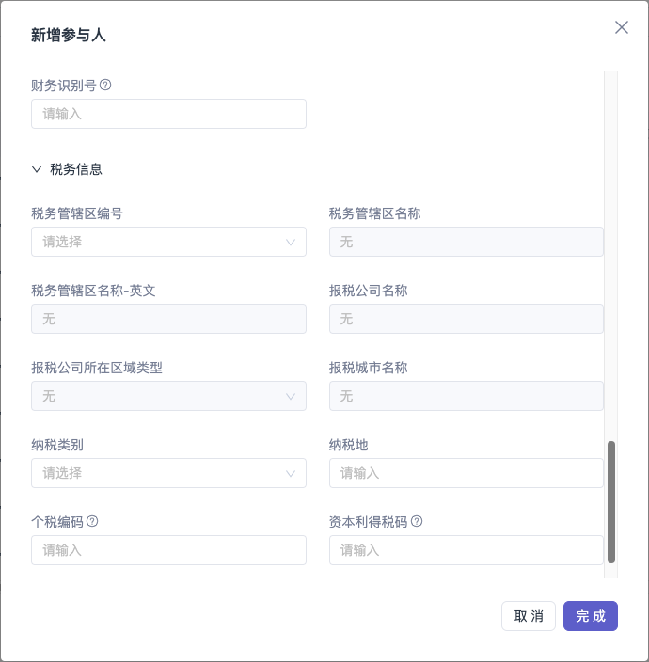Click the 完成 button
This screenshot has width=649, height=662.
pyautogui.click(x=591, y=616)
